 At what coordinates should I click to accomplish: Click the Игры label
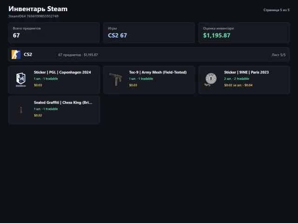coord(112,28)
